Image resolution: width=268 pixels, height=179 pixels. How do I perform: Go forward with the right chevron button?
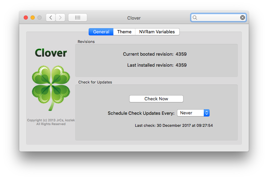click(60, 18)
